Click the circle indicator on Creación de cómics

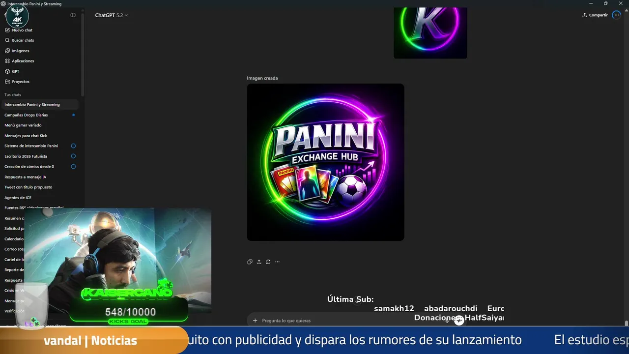pyautogui.click(x=73, y=167)
